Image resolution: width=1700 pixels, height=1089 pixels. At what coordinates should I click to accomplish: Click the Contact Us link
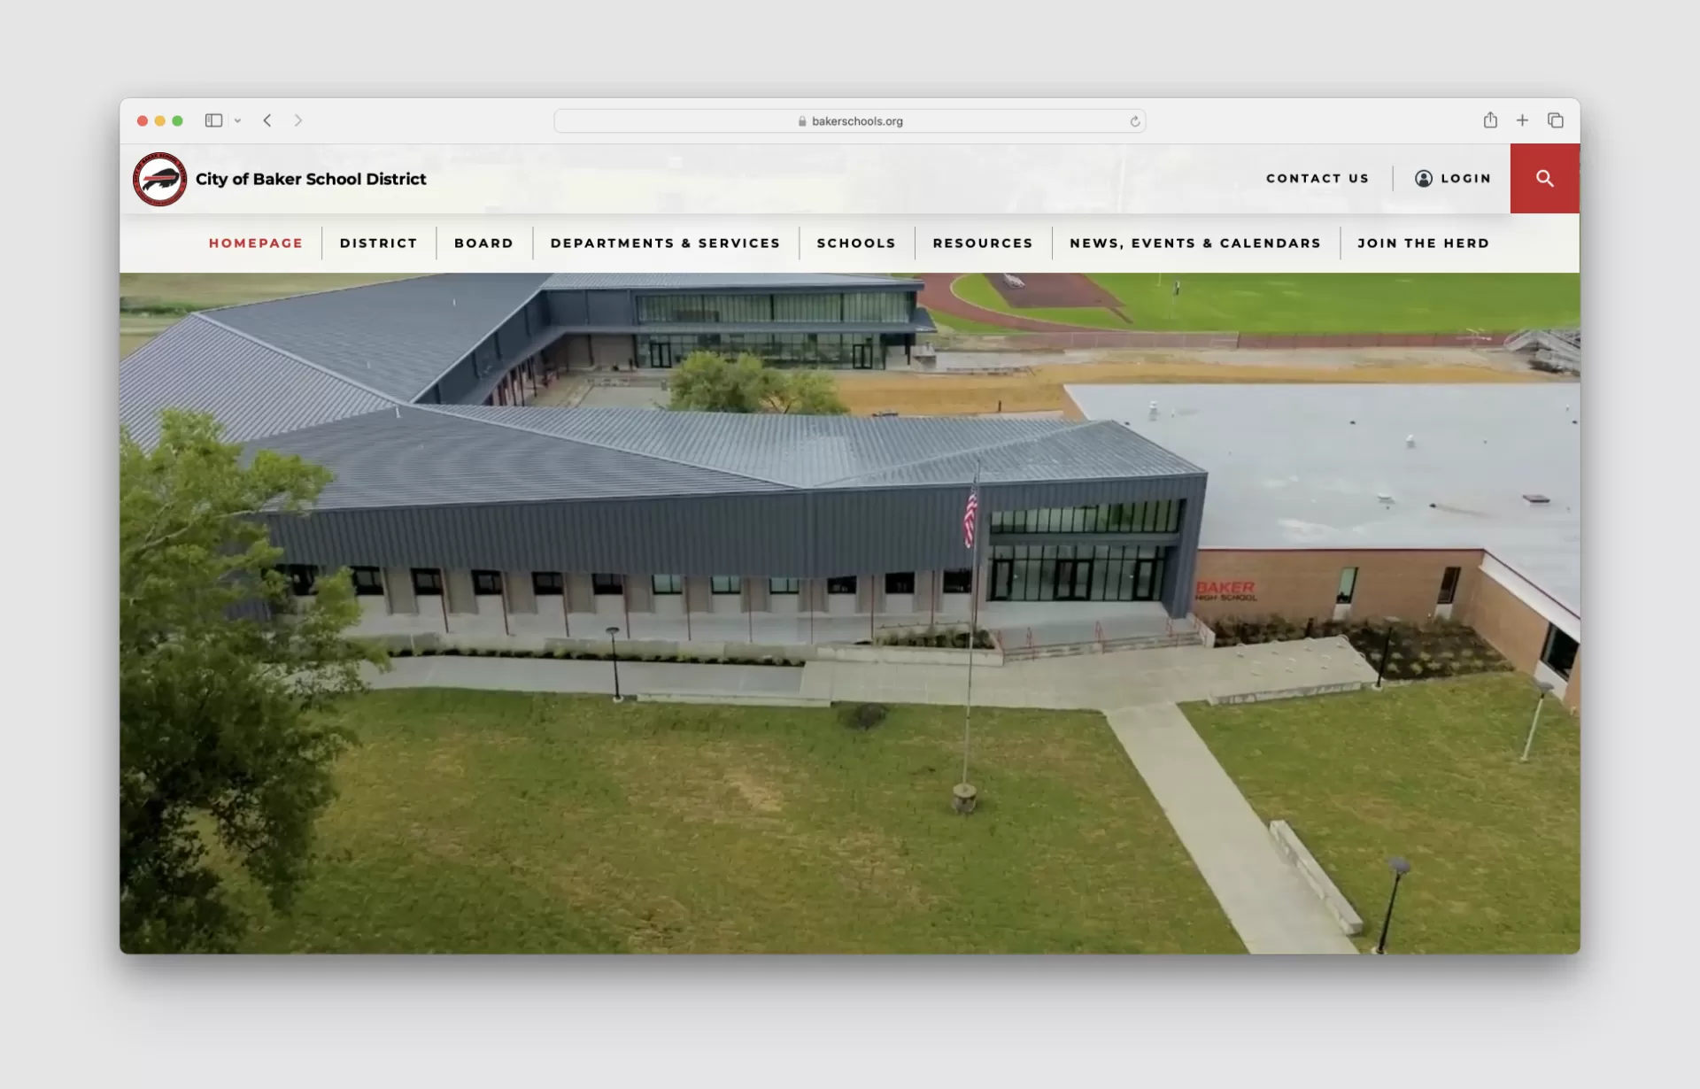tap(1317, 178)
